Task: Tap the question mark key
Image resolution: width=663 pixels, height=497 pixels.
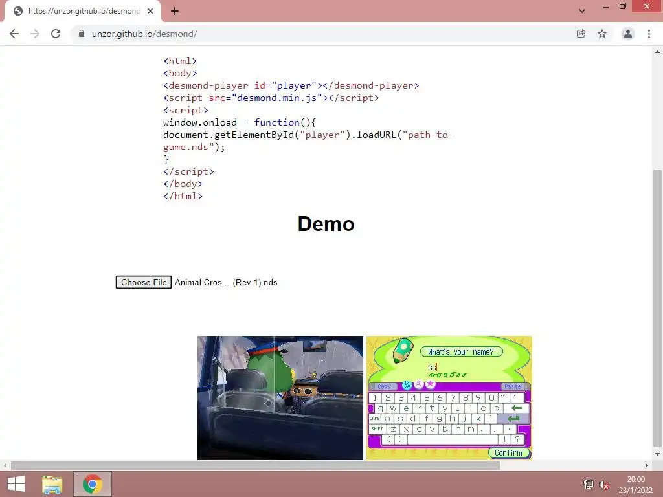Action: point(517,439)
